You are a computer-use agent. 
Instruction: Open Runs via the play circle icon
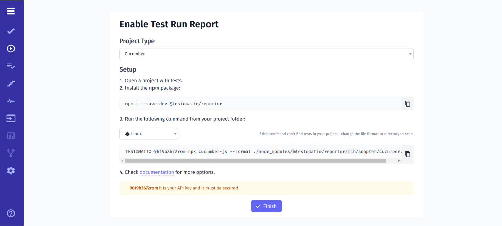[x=11, y=48]
